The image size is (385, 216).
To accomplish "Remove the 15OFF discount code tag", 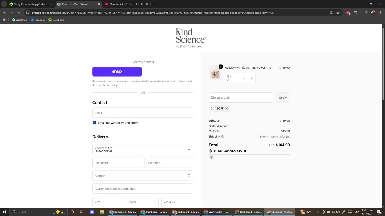I will coord(227,109).
